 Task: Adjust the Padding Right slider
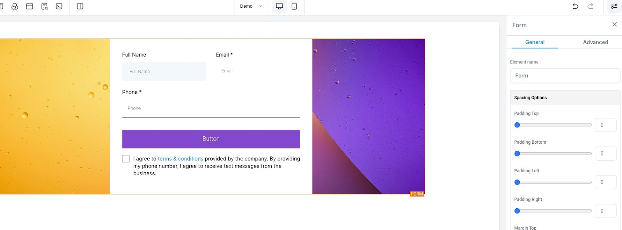pyautogui.click(x=552, y=211)
